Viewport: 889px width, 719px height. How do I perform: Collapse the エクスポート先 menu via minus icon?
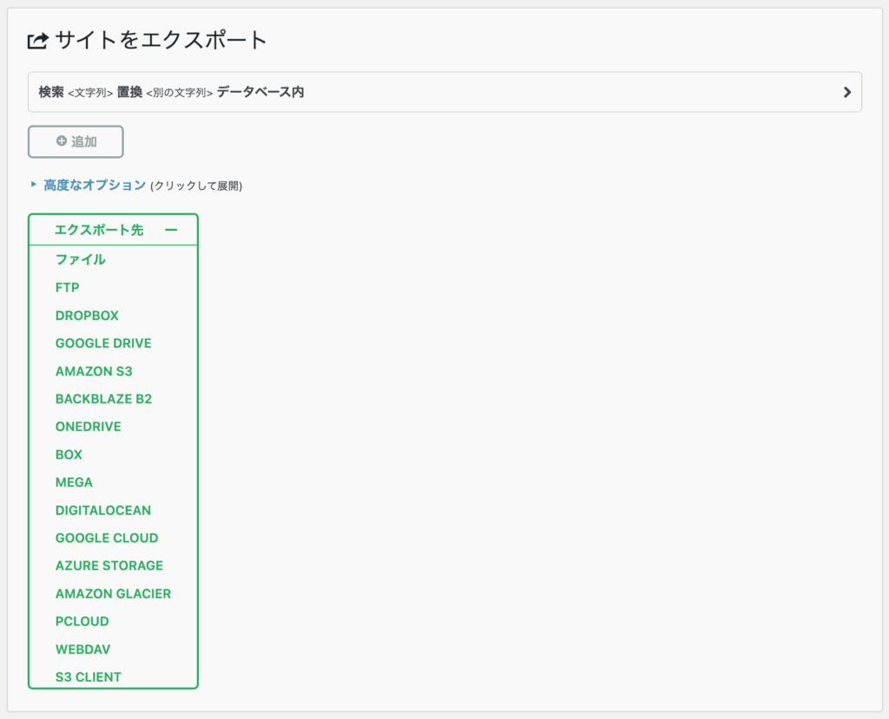coord(171,230)
